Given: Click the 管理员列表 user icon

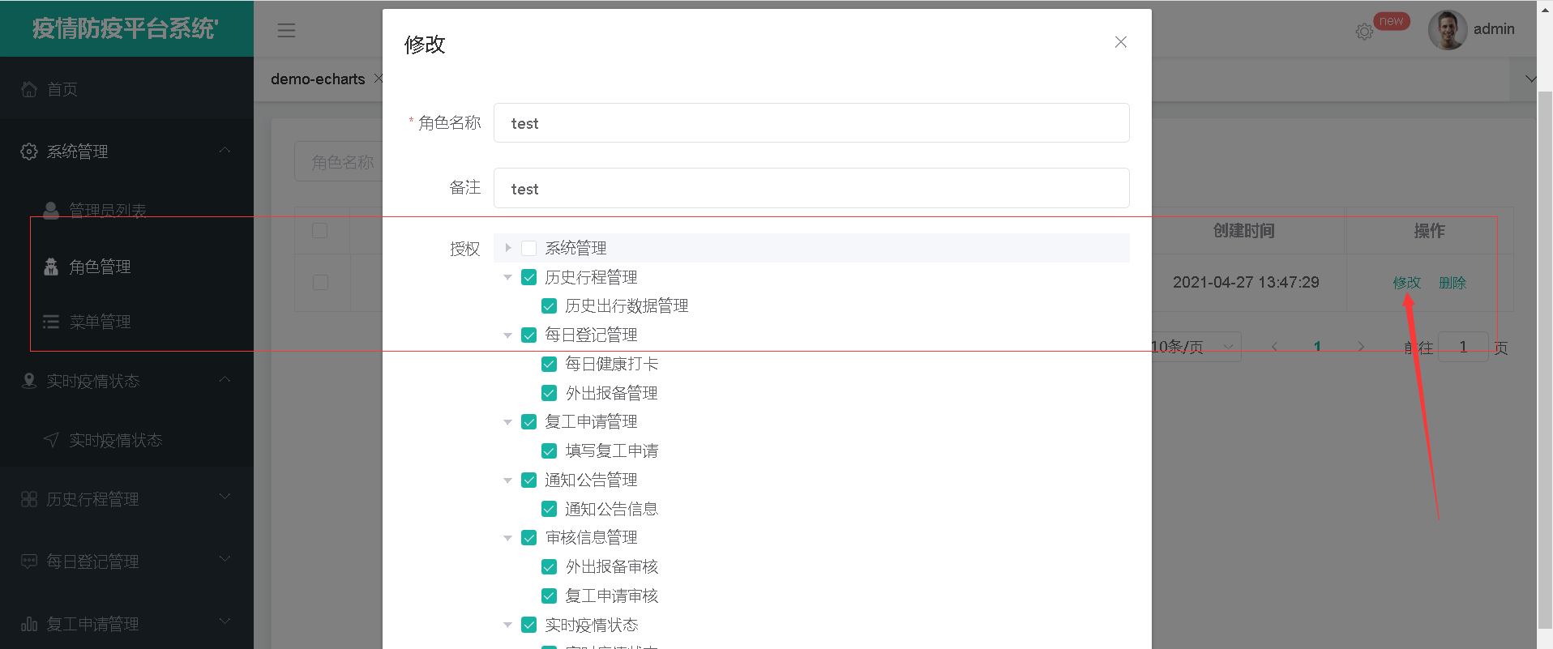Looking at the screenshot, I should coord(51,211).
